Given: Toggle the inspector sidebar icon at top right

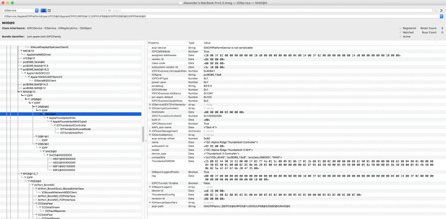Looking at the screenshot, I should pos(441,11).
